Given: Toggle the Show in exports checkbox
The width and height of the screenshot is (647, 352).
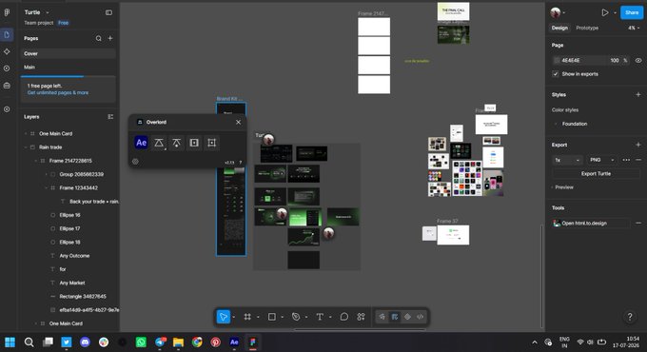Looking at the screenshot, I should click(x=556, y=74).
